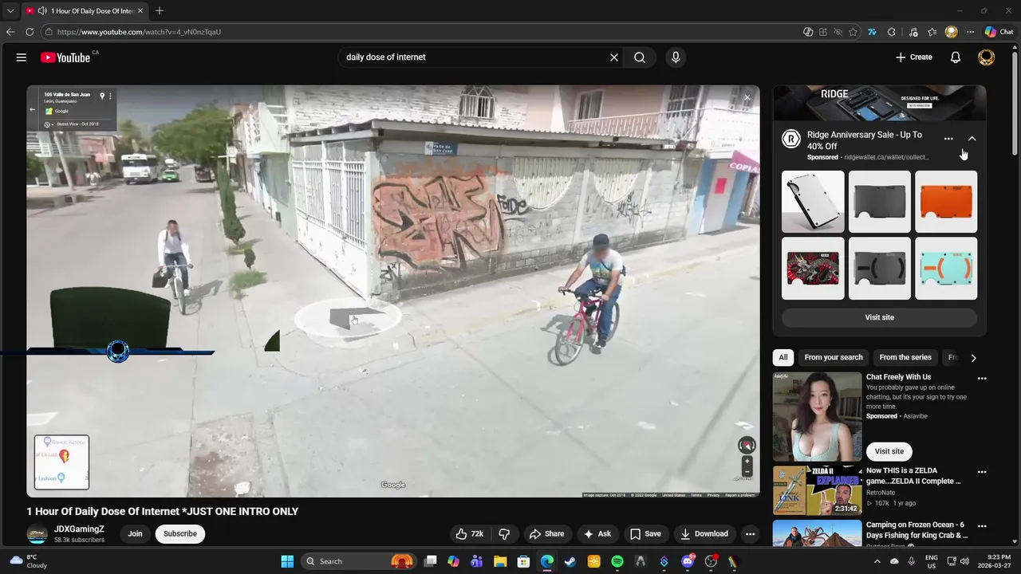This screenshot has width=1021, height=574.
Task: Open the weather widget 8°C Cloudy
Action: (27, 561)
